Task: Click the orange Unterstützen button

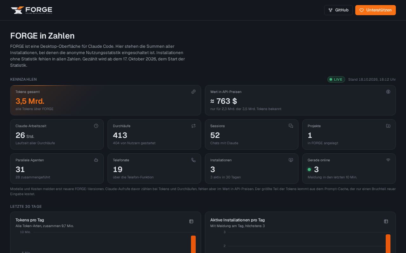Action: 376,10
